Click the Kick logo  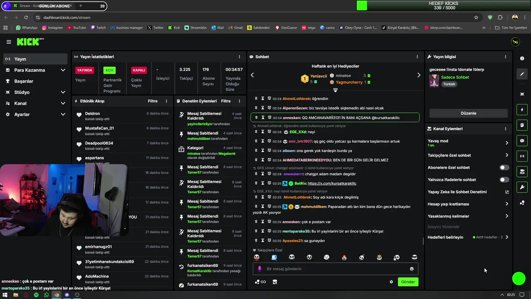(x=30, y=42)
